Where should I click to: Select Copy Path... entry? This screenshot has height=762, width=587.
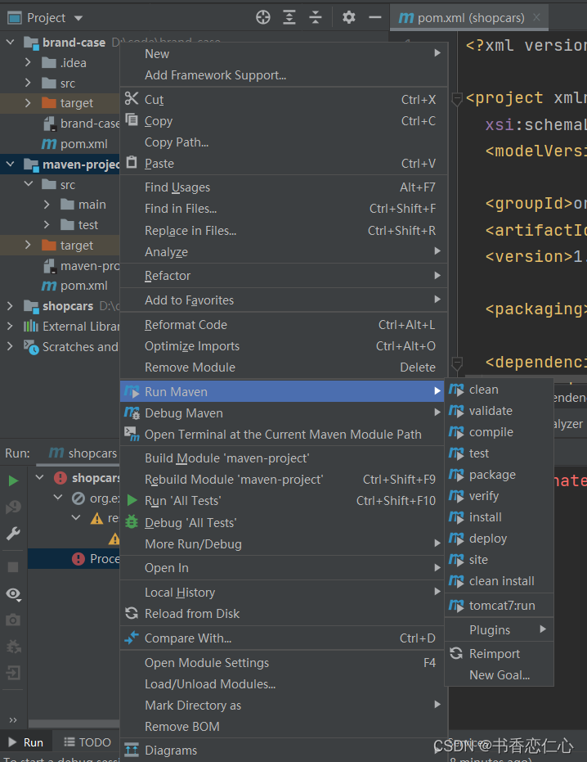tap(283, 142)
